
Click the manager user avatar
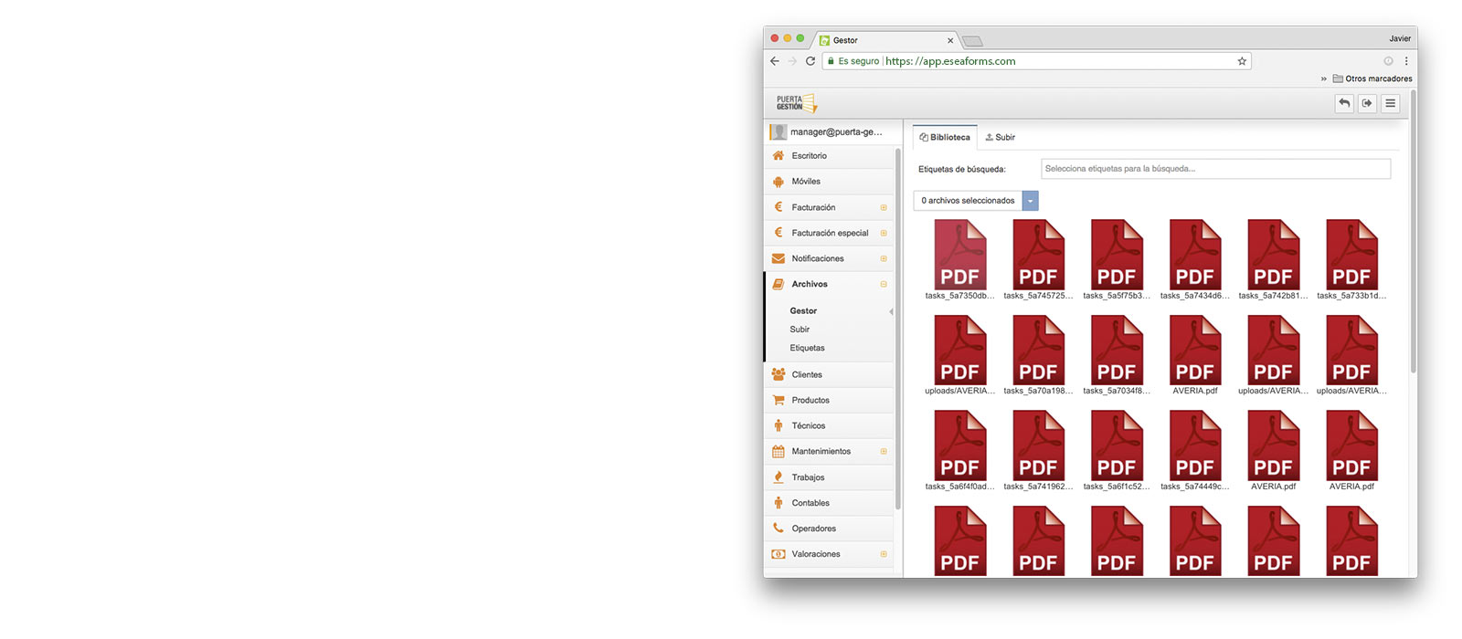(x=779, y=131)
